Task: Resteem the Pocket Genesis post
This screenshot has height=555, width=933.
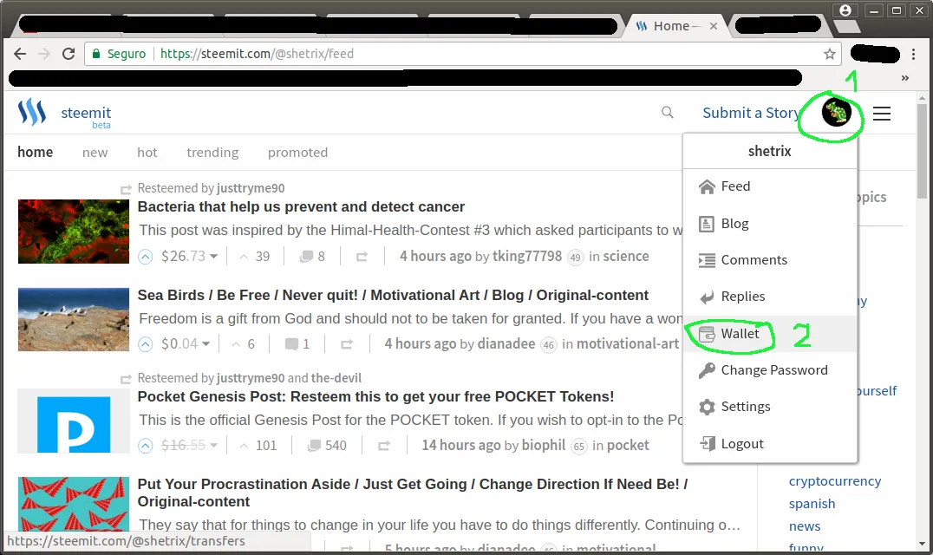Action: [x=384, y=446]
